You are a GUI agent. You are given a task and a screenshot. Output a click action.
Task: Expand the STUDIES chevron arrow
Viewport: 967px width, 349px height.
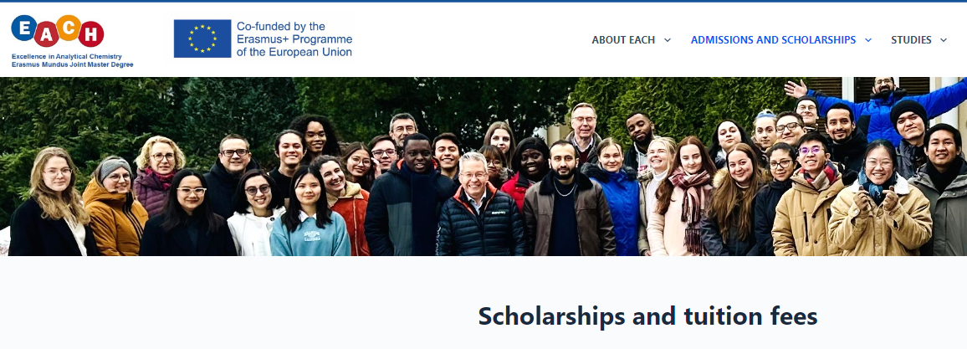click(944, 40)
